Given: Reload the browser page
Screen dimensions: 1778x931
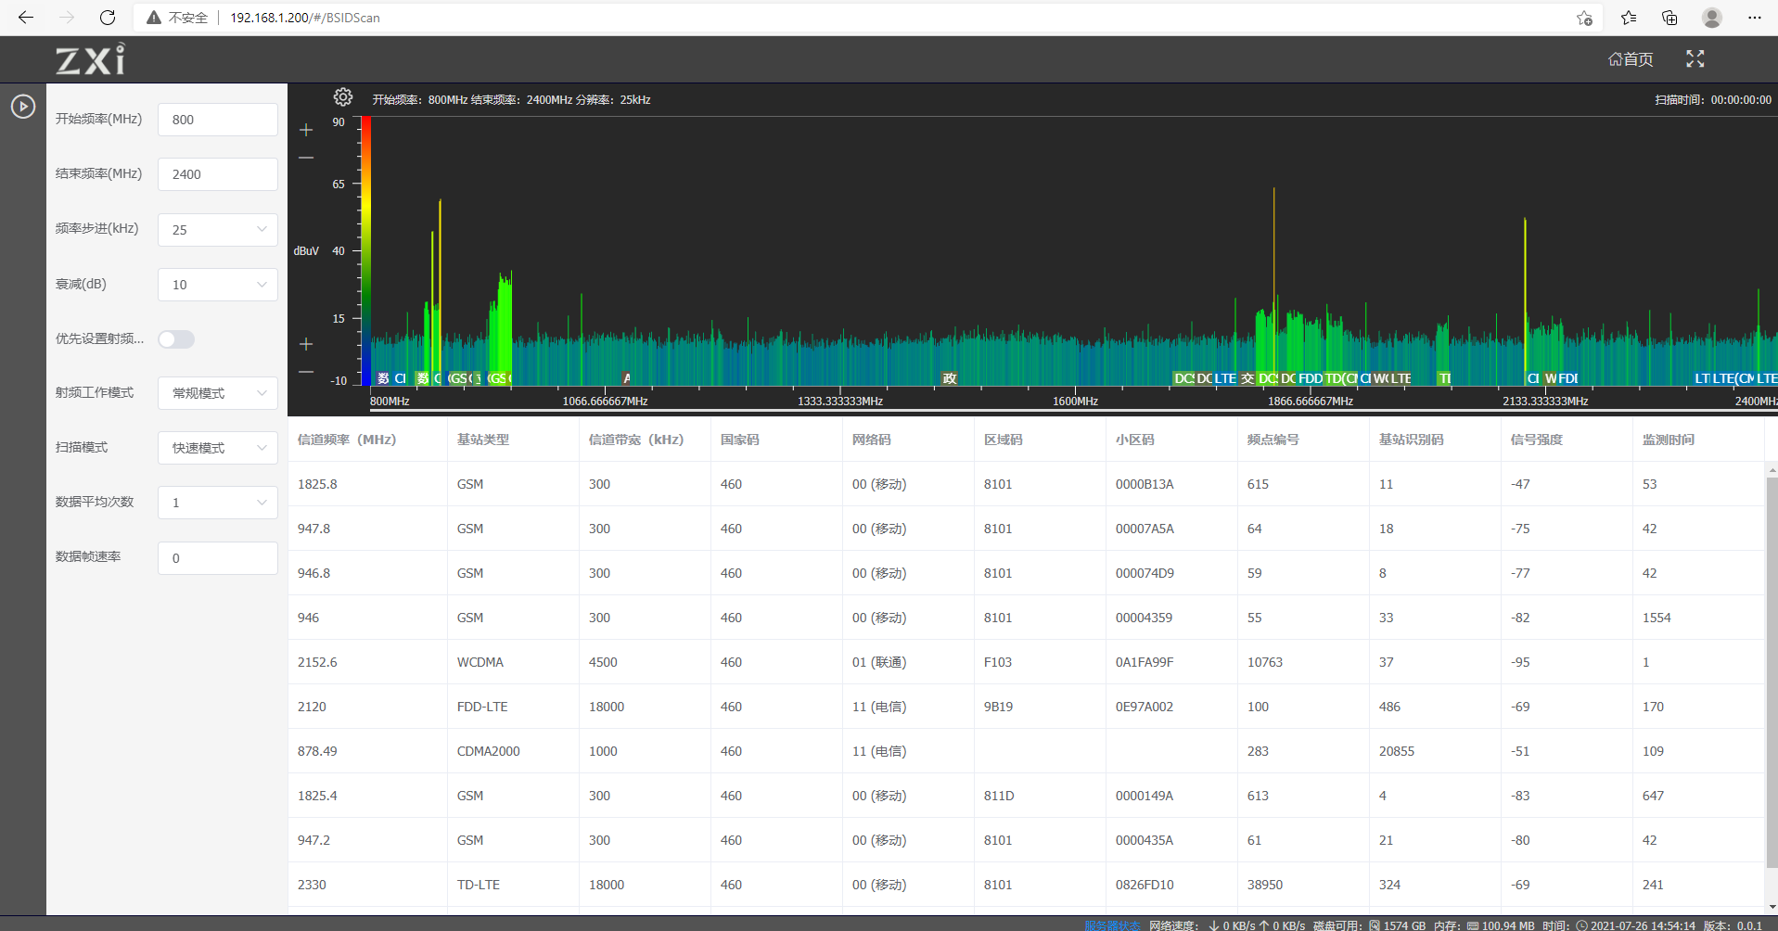Looking at the screenshot, I should [108, 18].
